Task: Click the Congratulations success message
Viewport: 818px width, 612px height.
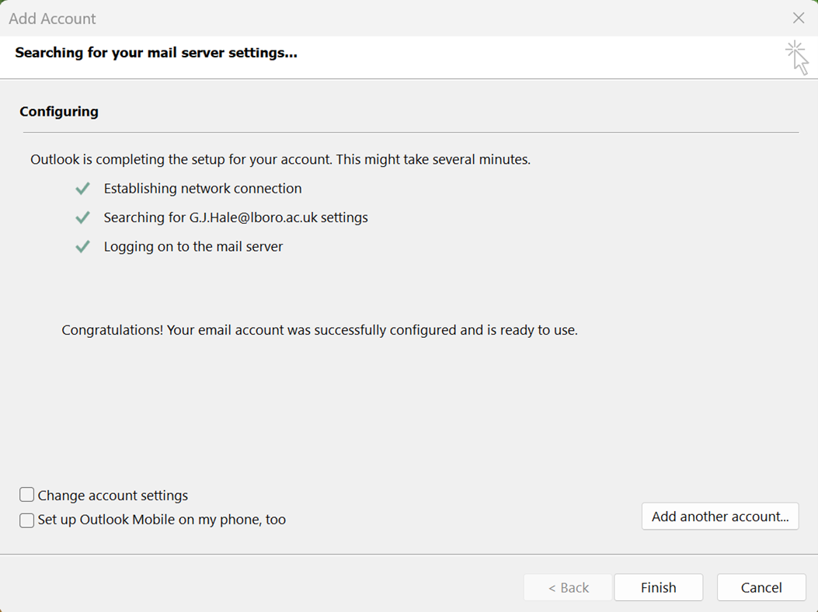Action: pyautogui.click(x=319, y=330)
